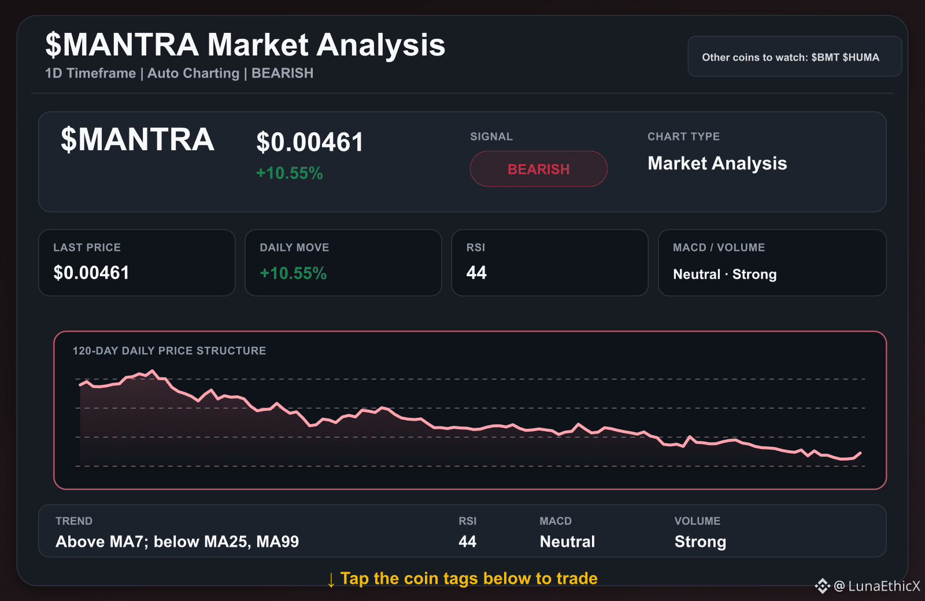Viewport: 925px width, 601px height.
Task: Click the large $MANTRA ticker beside the price
Action: 138,140
